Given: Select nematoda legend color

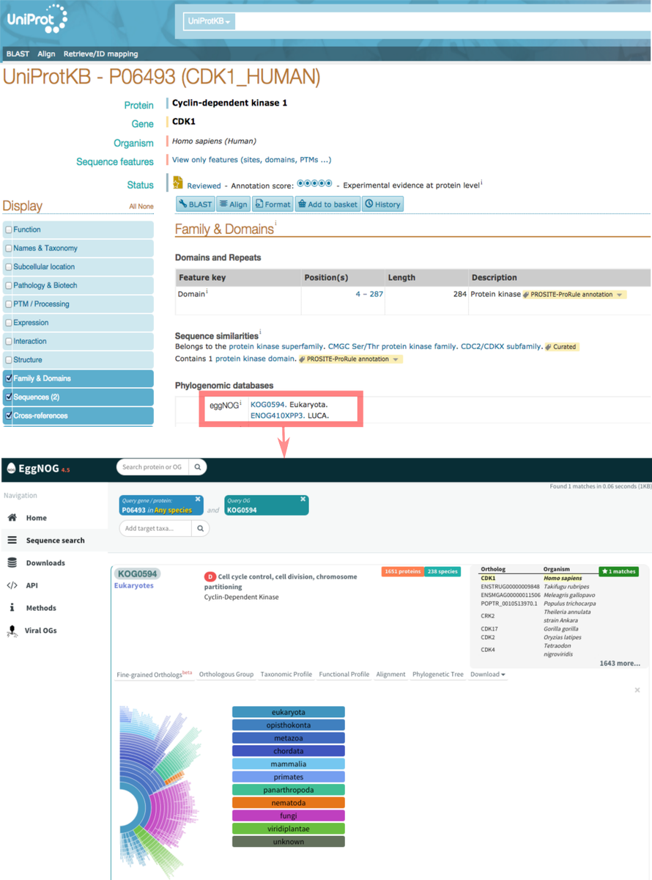Looking at the screenshot, I should point(288,803).
